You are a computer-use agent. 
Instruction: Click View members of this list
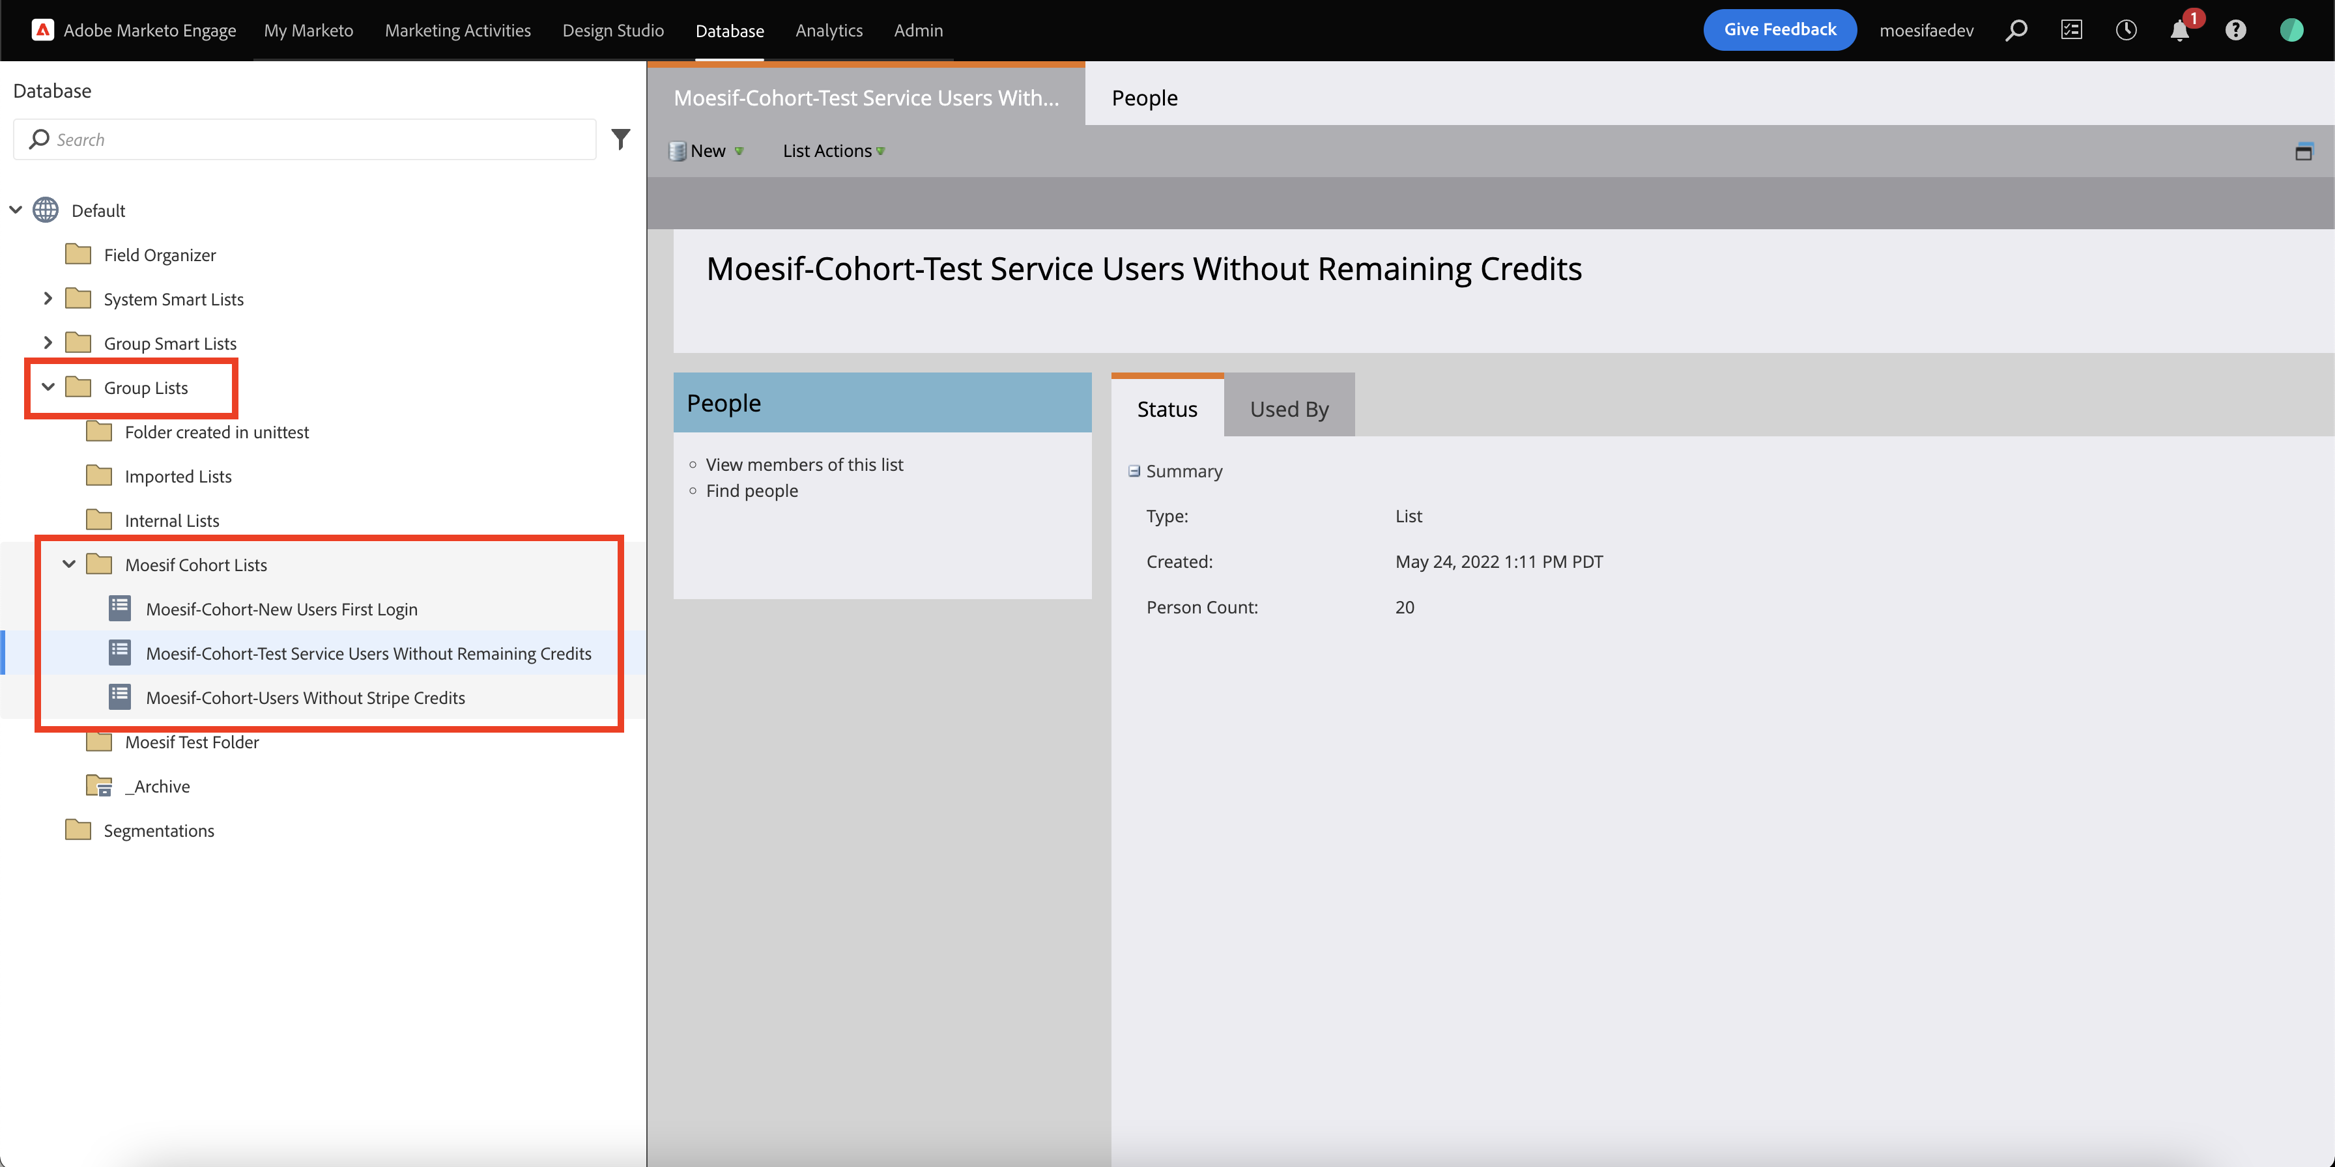click(x=804, y=464)
